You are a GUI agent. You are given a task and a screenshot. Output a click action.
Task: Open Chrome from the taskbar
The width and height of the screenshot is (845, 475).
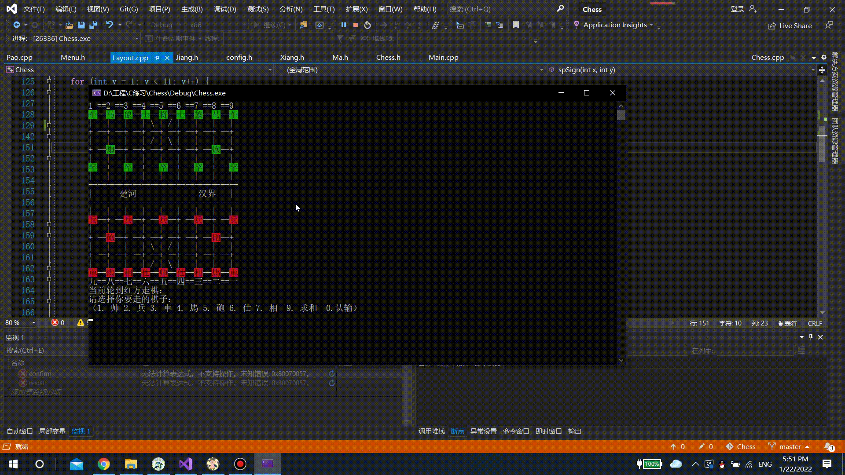point(103,464)
